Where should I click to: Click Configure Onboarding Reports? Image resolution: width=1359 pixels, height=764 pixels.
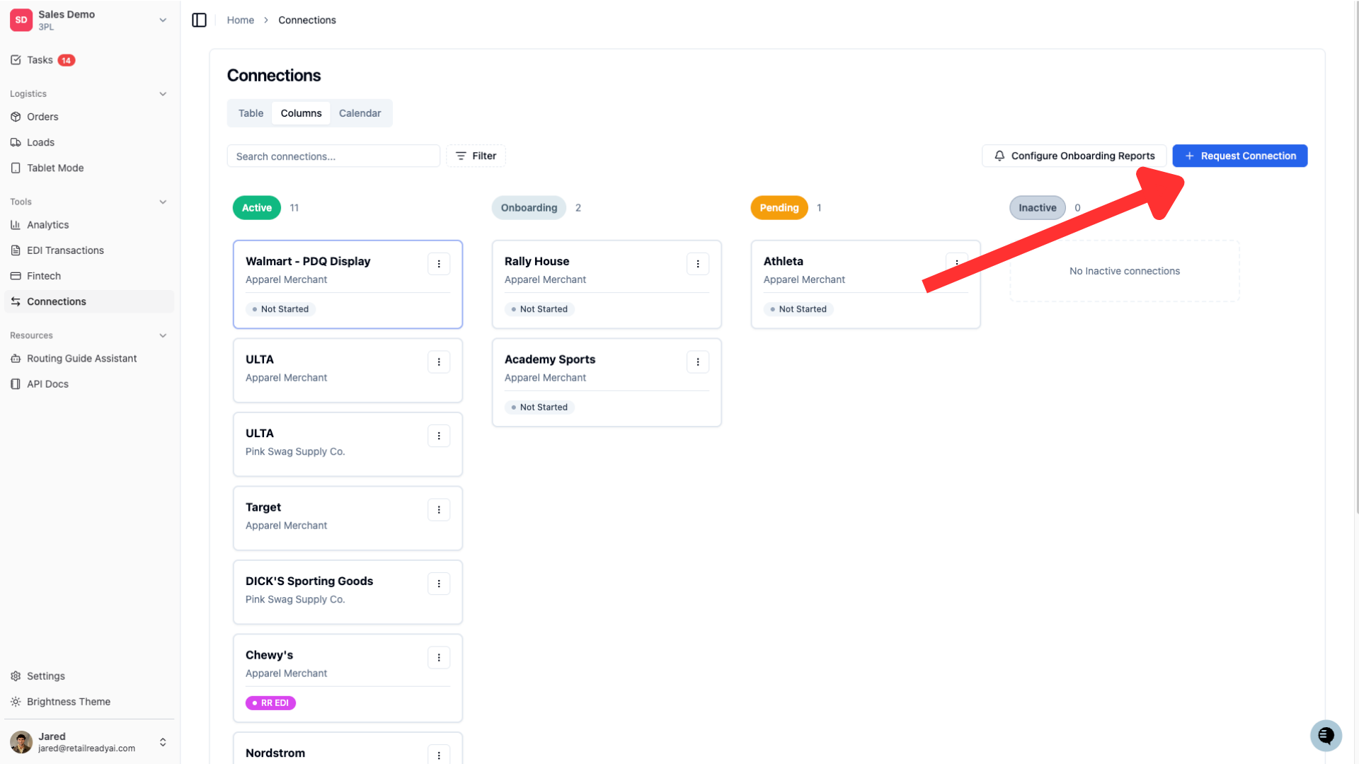(1074, 156)
